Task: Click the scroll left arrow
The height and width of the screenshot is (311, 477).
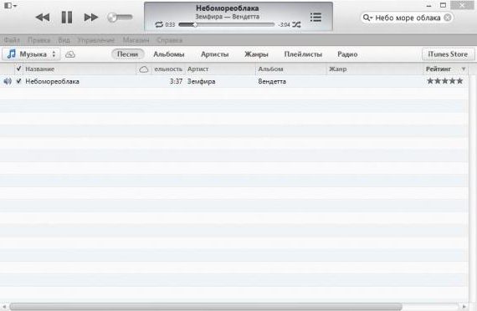Action: click(x=4, y=307)
